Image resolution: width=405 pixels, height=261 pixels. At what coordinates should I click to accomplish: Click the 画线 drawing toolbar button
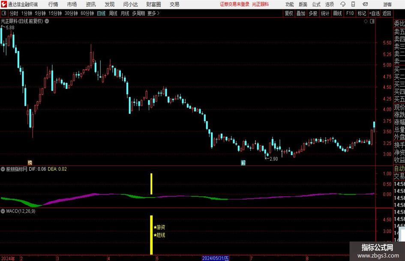(x=337, y=13)
